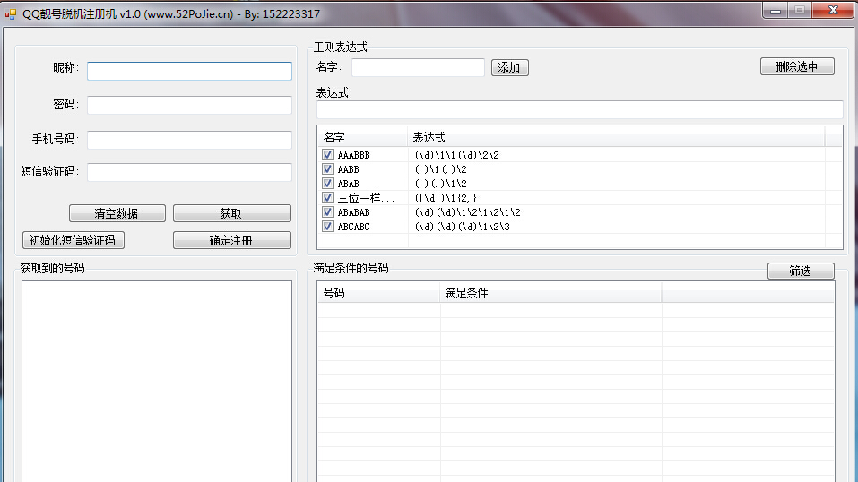Toggle the AAABBB rule checkbox
858x482 pixels.
[327, 155]
